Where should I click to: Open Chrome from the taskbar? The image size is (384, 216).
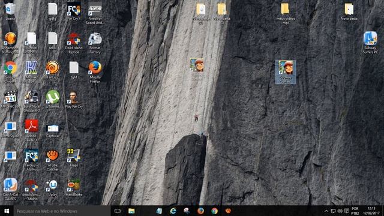(215, 211)
